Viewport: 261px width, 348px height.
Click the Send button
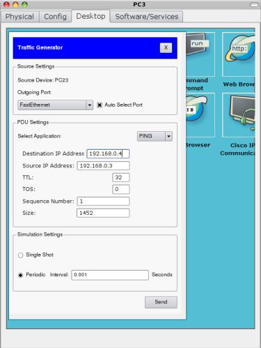point(161,302)
